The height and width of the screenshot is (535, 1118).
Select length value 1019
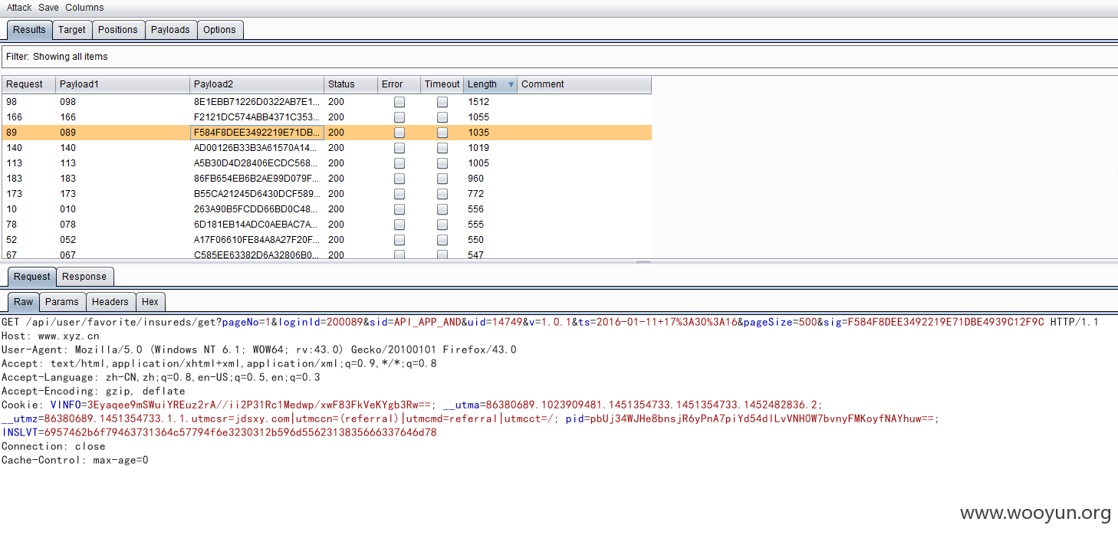(478, 148)
